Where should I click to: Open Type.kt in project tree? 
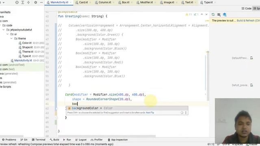pyautogui.click(x=26, y=56)
